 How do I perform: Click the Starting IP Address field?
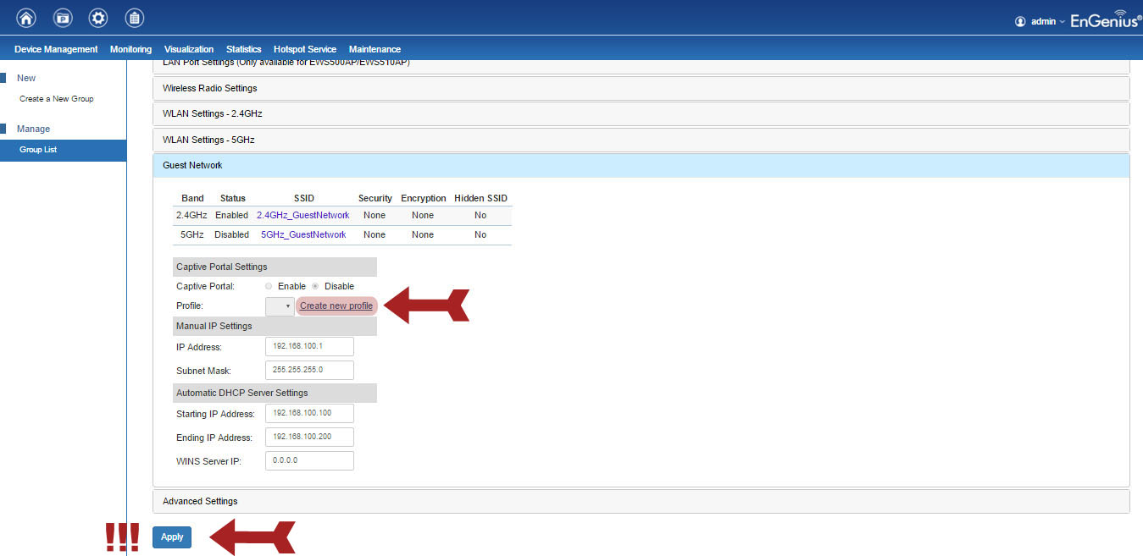pos(309,414)
